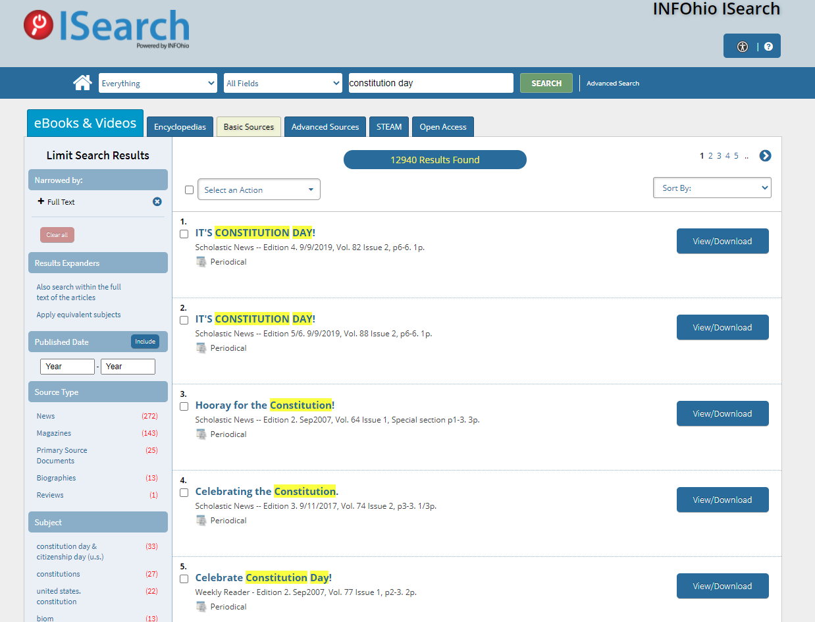Open the Select an Action dropdown
The height and width of the screenshot is (622, 815).
(259, 190)
